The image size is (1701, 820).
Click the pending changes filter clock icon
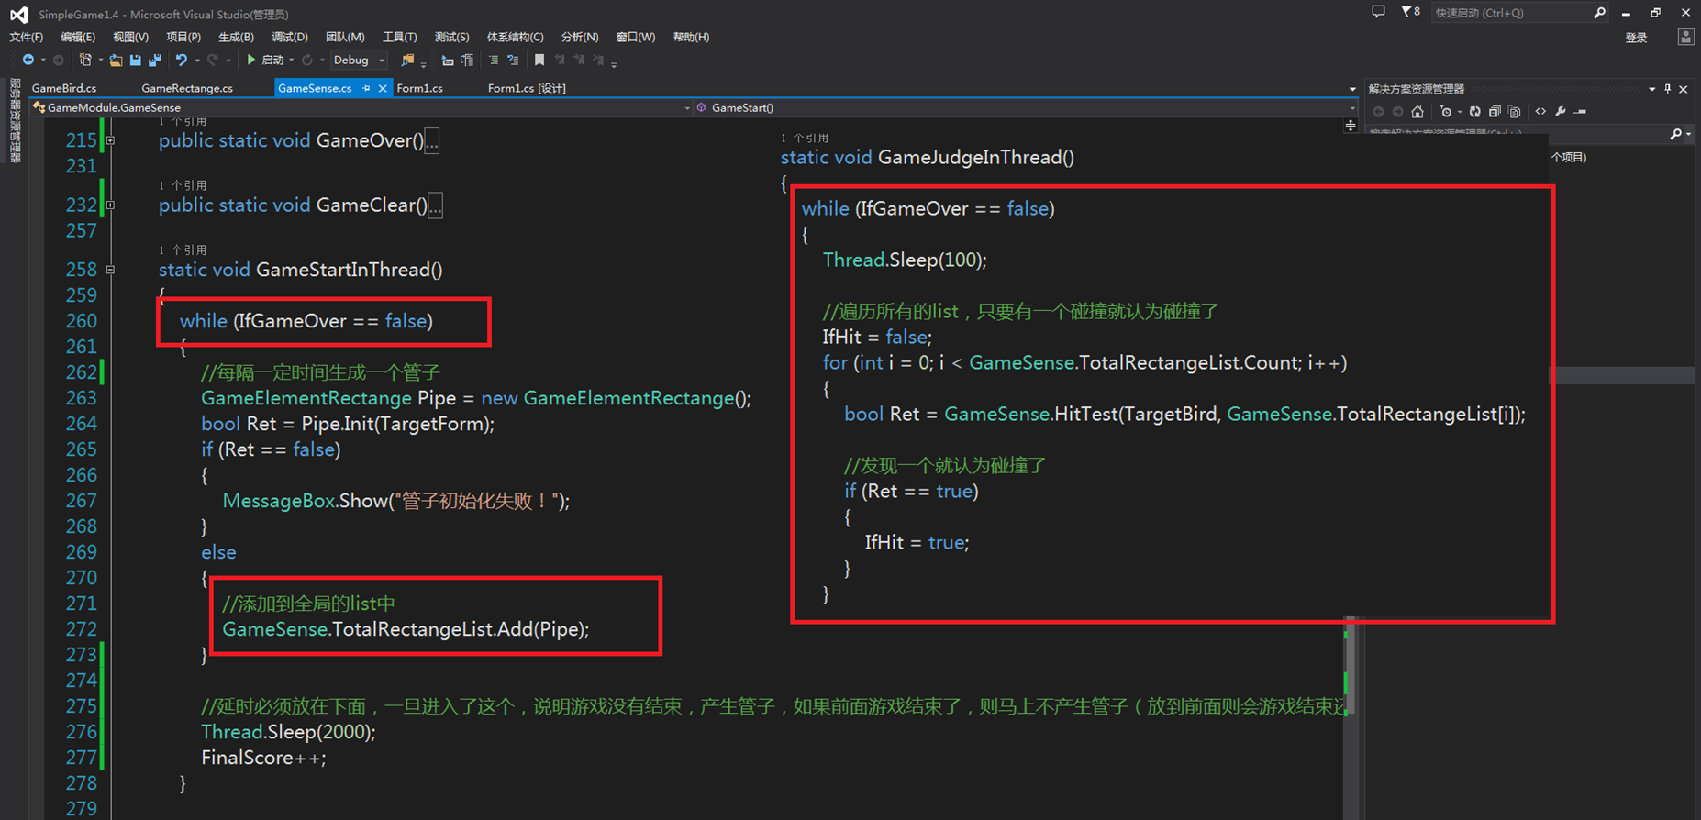[1446, 112]
